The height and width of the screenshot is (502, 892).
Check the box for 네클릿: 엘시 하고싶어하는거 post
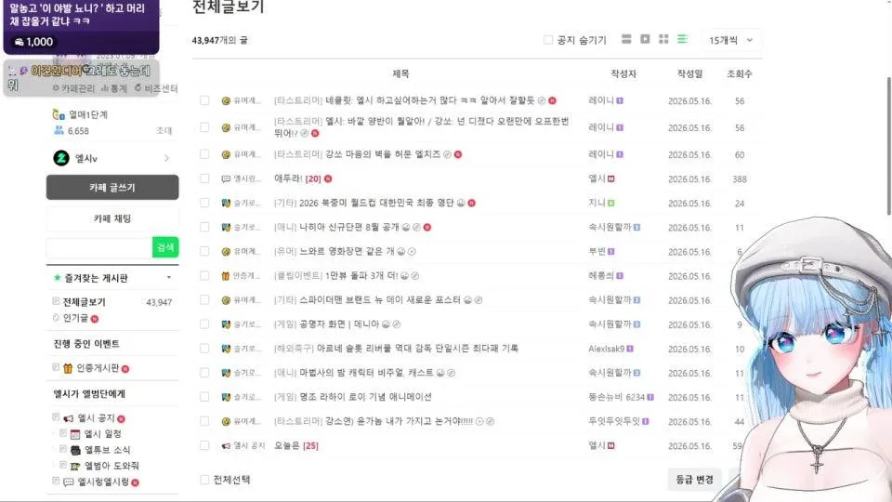coord(204,100)
